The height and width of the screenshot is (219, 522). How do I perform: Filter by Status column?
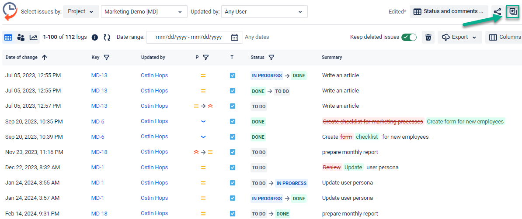pyautogui.click(x=271, y=57)
